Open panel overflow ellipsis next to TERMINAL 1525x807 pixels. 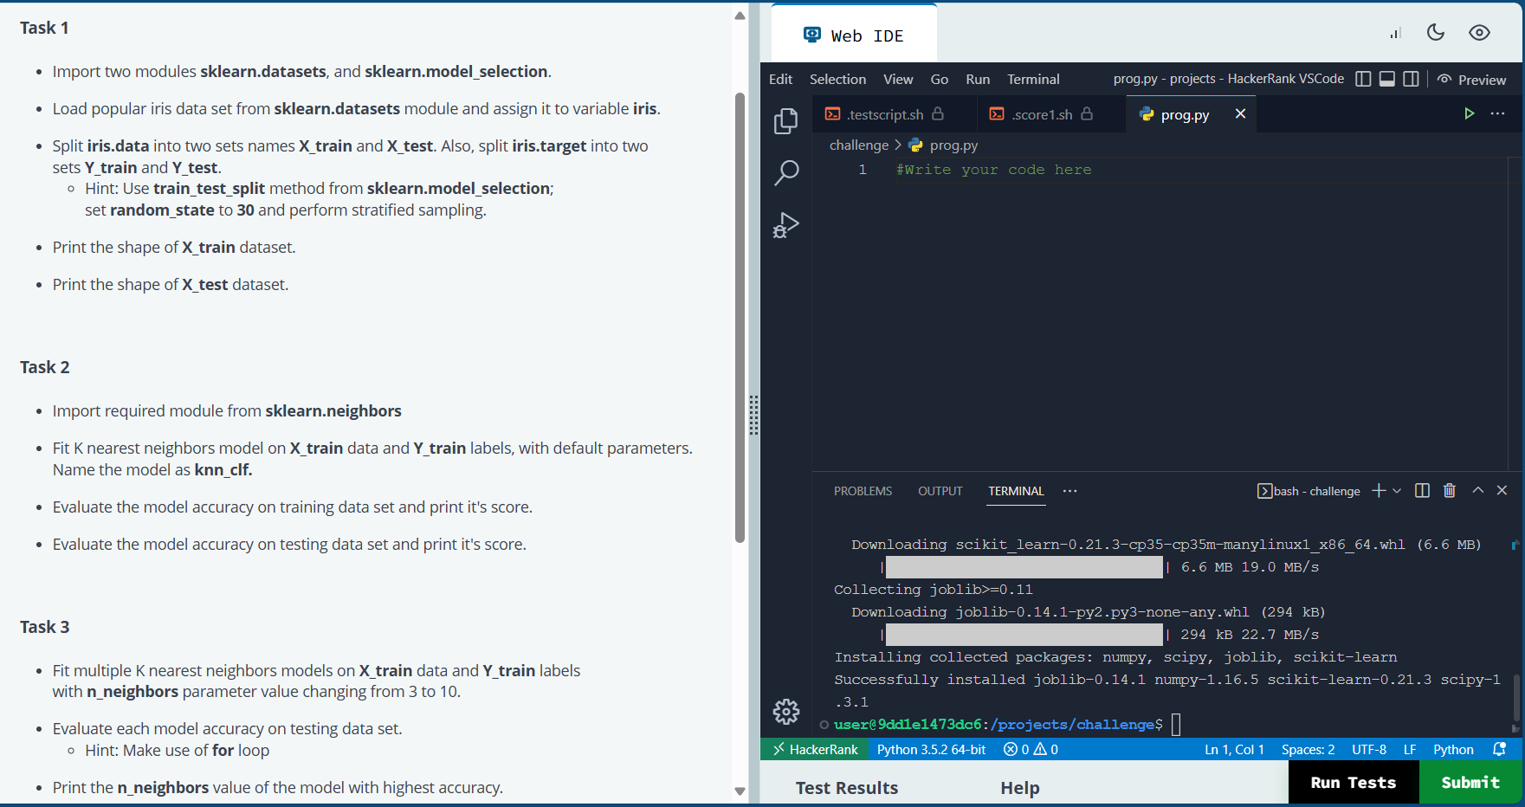coord(1070,491)
